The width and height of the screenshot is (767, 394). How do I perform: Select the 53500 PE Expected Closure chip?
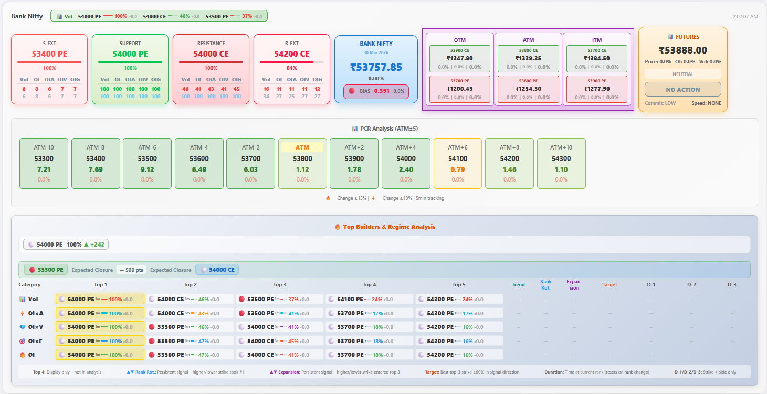coord(46,270)
